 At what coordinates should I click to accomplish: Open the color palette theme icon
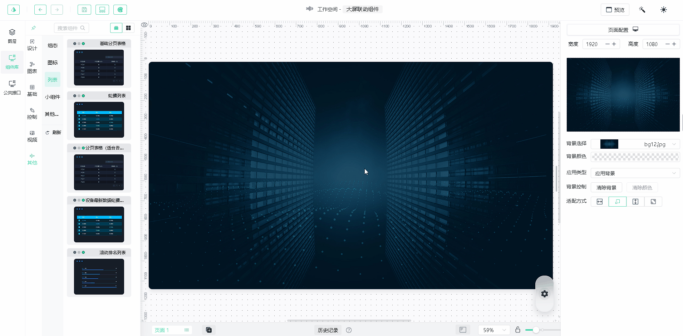point(120,10)
